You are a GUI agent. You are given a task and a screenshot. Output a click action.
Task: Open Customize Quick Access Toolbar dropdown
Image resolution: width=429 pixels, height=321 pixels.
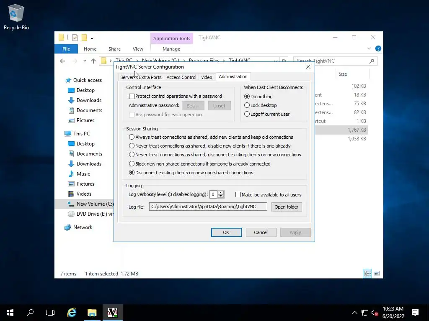pyautogui.click(x=92, y=38)
